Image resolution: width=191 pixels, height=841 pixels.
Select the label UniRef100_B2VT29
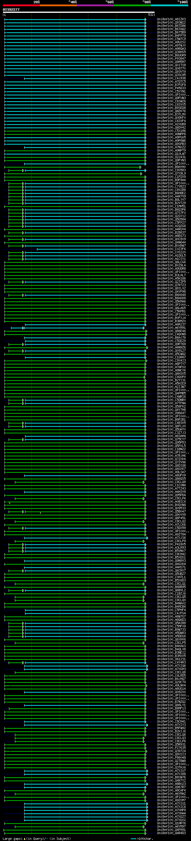click(x=171, y=203)
